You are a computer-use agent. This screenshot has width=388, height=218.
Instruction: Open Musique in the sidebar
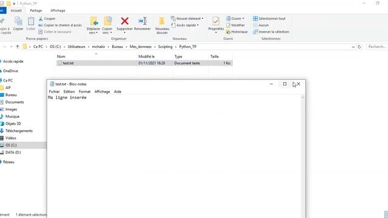pos(12,116)
